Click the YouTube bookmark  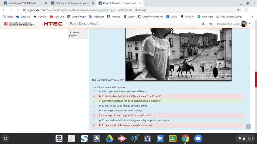[x=56, y=17]
